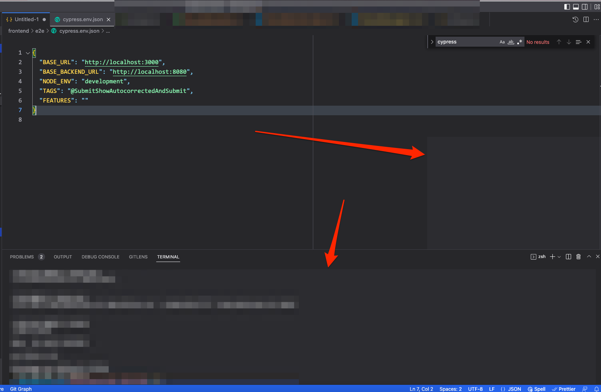Split the terminal using the split icon
Image resolution: width=601 pixels, height=392 pixels.
[568, 256]
